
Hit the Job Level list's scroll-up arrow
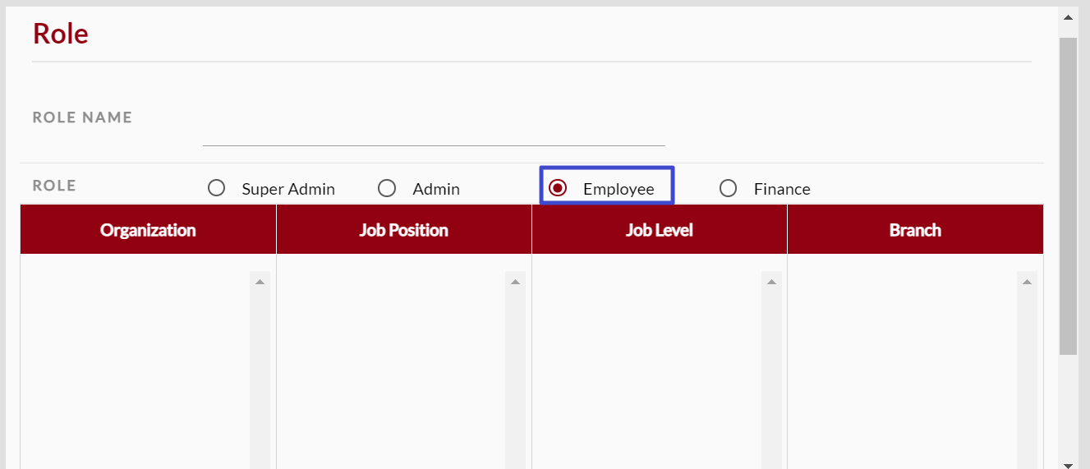coord(771,282)
